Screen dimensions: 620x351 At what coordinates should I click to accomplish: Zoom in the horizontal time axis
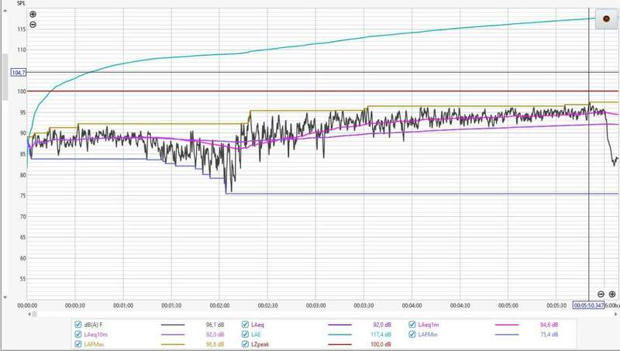coord(612,294)
